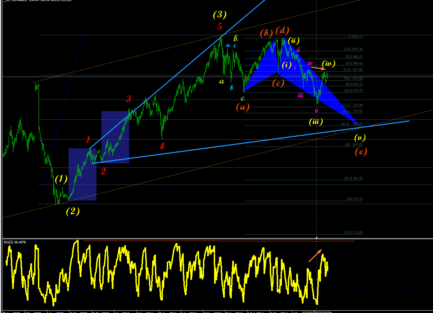Image resolution: width=433 pixels, height=313 pixels.
Task: Select the orange (a) wave label
Action: [x=243, y=107]
